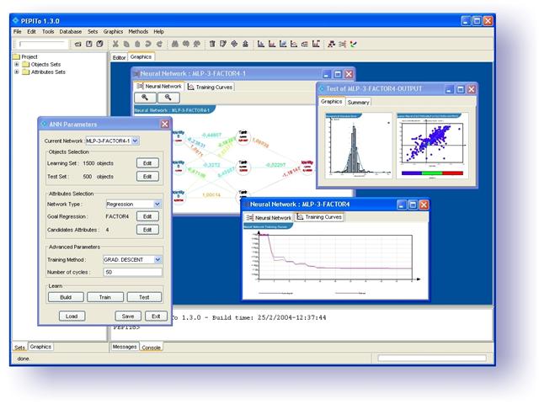539x404 pixels.
Task: Click the neural network icon in toolbar
Action: click(332, 43)
